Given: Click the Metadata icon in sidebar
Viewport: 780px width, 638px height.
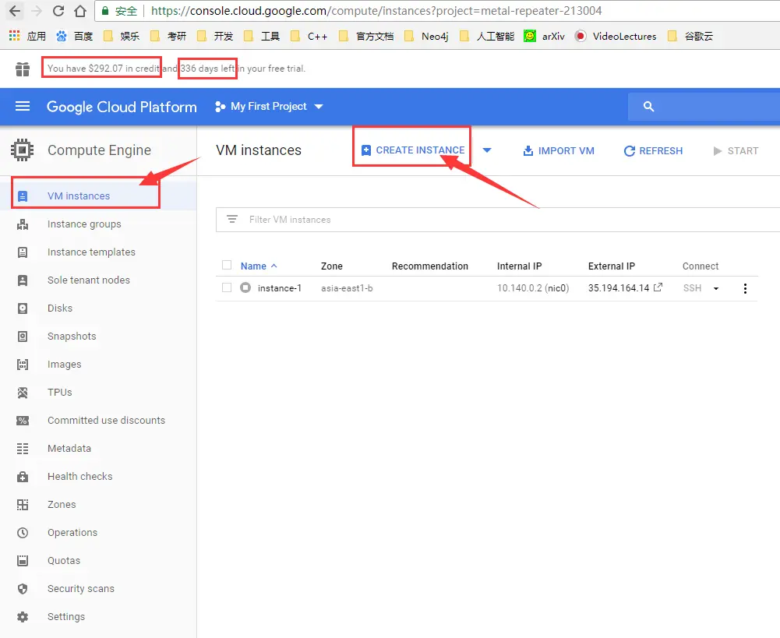Looking at the screenshot, I should coord(23,449).
